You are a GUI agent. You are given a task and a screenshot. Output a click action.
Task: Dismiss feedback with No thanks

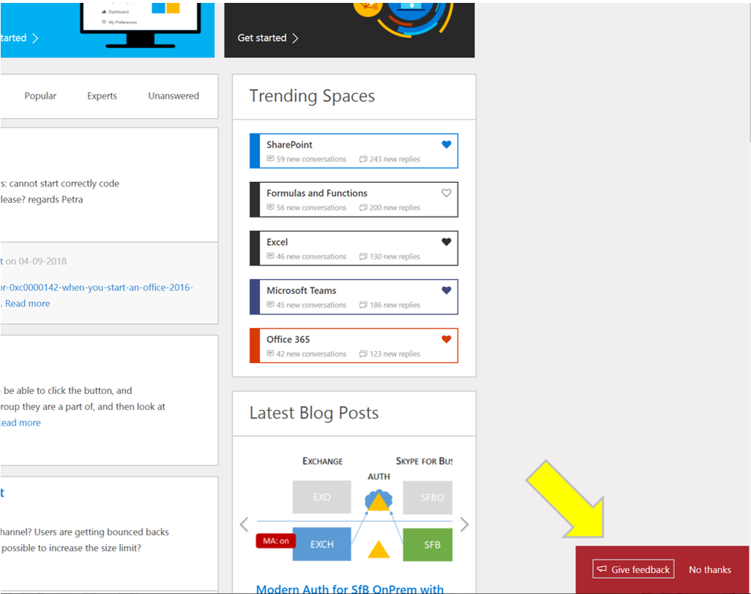click(710, 570)
